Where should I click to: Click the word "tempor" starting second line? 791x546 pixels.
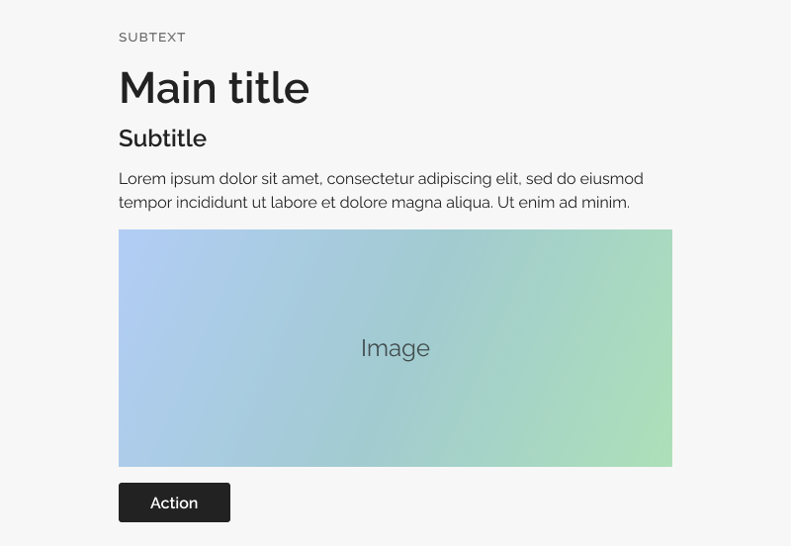(144, 203)
